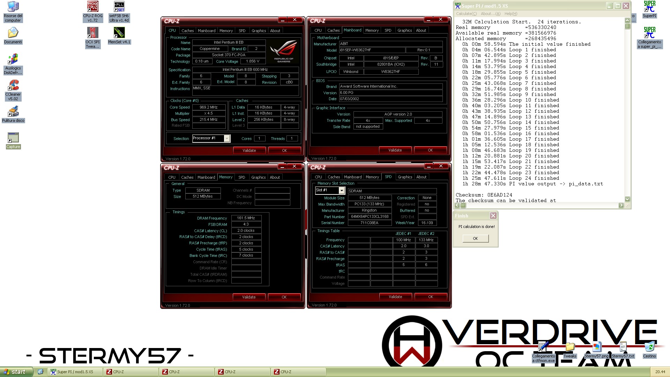The height and width of the screenshot is (377, 670).
Task: Open the Cestino recycle bin
Action: (x=649, y=350)
